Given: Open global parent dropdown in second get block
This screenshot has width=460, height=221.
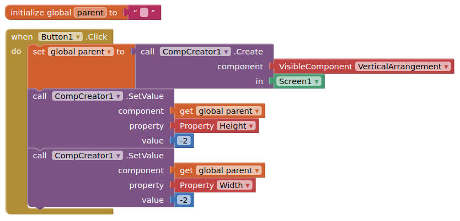Looking at the screenshot, I should point(228,170).
